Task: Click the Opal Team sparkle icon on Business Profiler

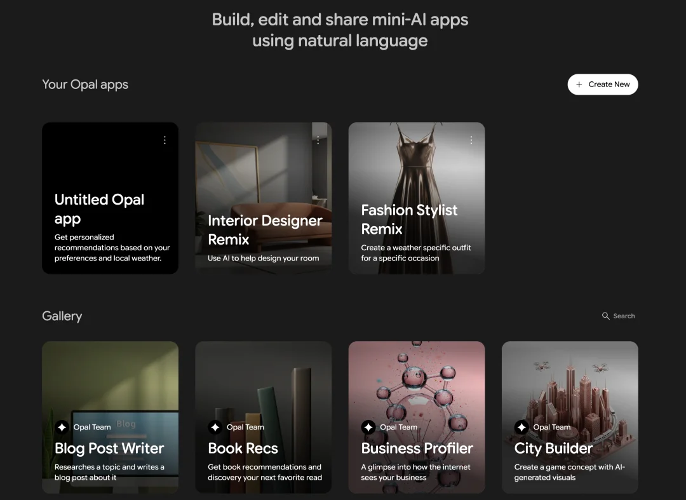Action: point(368,428)
